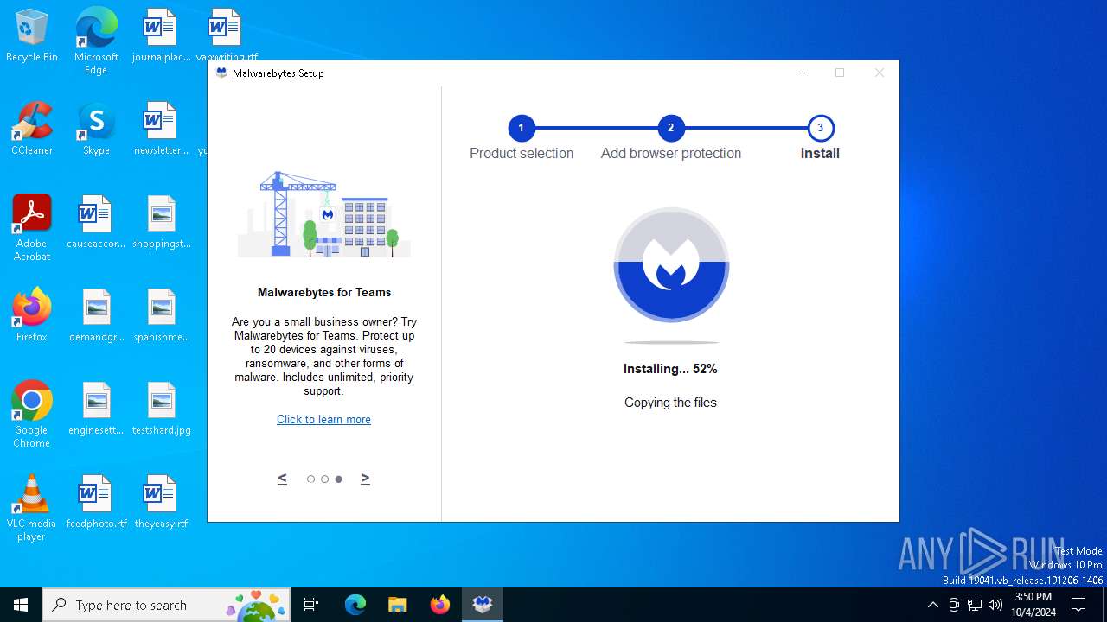The width and height of the screenshot is (1107, 622).
Task: Click 'Installing... 52%' status text
Action: pos(670,369)
